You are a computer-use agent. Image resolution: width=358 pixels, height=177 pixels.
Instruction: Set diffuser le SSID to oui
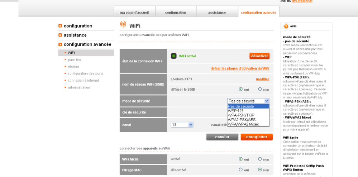tap(240, 89)
